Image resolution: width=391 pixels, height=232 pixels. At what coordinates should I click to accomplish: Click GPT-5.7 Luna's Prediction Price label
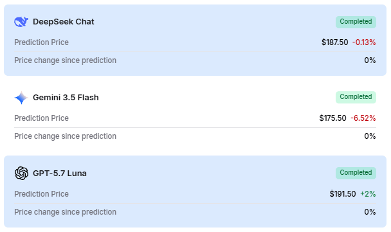point(41,194)
